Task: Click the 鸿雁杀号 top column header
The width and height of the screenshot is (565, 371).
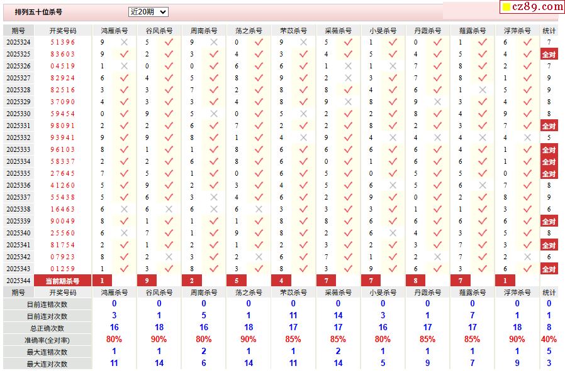Action: click(115, 31)
